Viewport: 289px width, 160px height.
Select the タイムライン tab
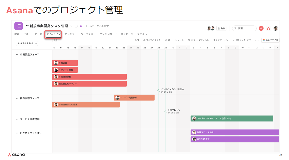point(53,34)
